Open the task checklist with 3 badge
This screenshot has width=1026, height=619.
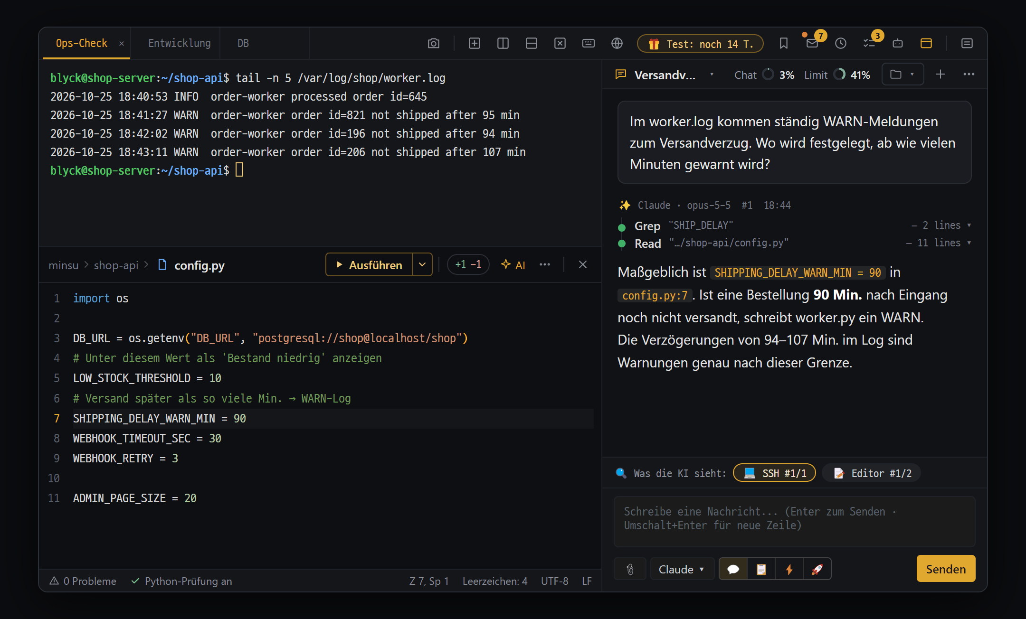[x=869, y=44]
